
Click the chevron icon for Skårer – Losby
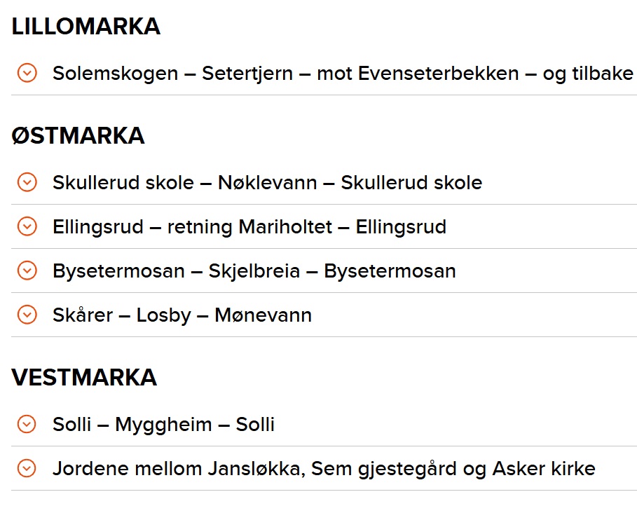pyautogui.click(x=27, y=315)
